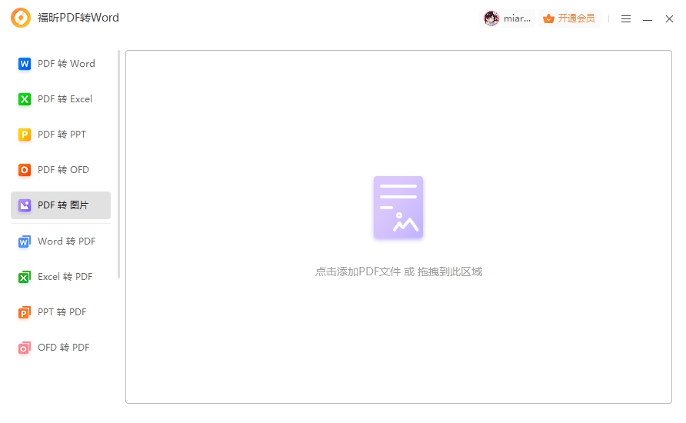Select the PDF 转 Word menu label
The image size is (686, 423).
(66, 64)
